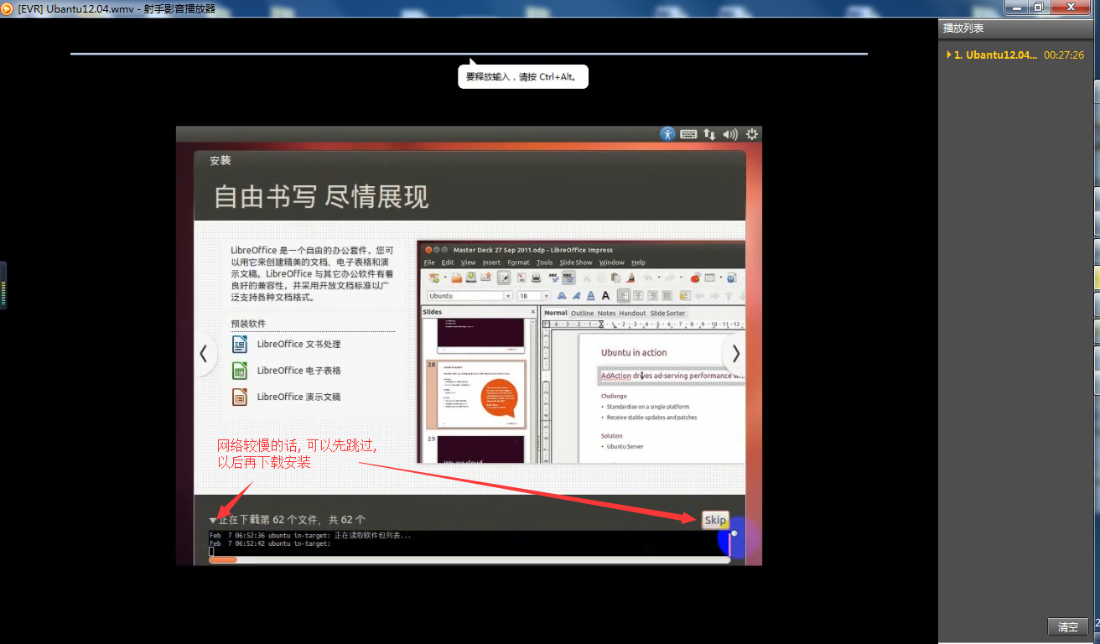Open the sound volume indicator
This screenshot has width=1100, height=644.
[730, 133]
